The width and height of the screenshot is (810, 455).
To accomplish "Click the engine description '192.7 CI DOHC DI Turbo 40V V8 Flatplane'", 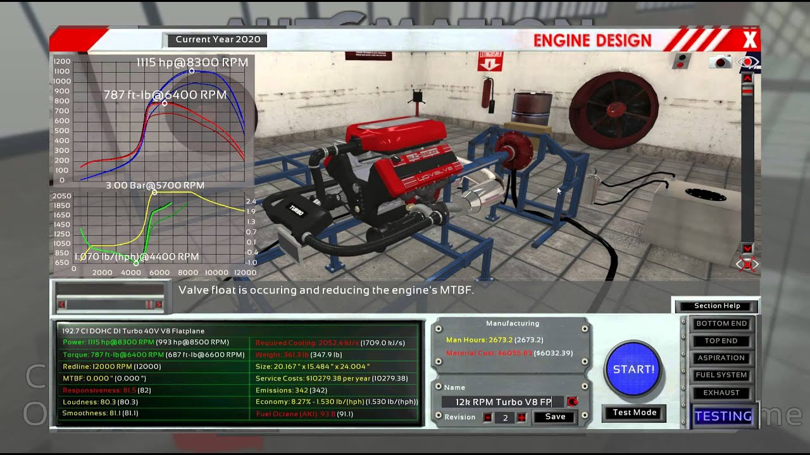I will [133, 331].
